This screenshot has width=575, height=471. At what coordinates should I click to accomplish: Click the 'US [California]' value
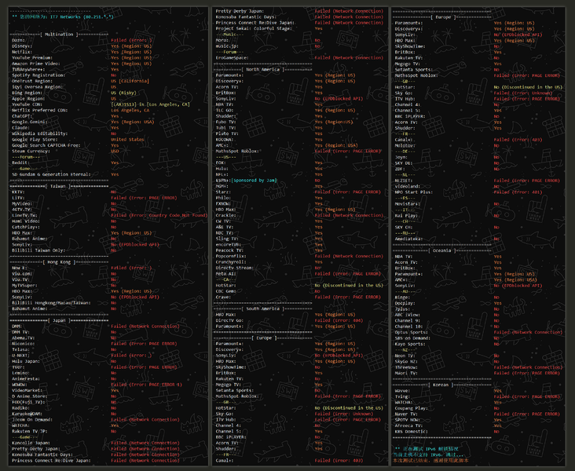coord(130,82)
